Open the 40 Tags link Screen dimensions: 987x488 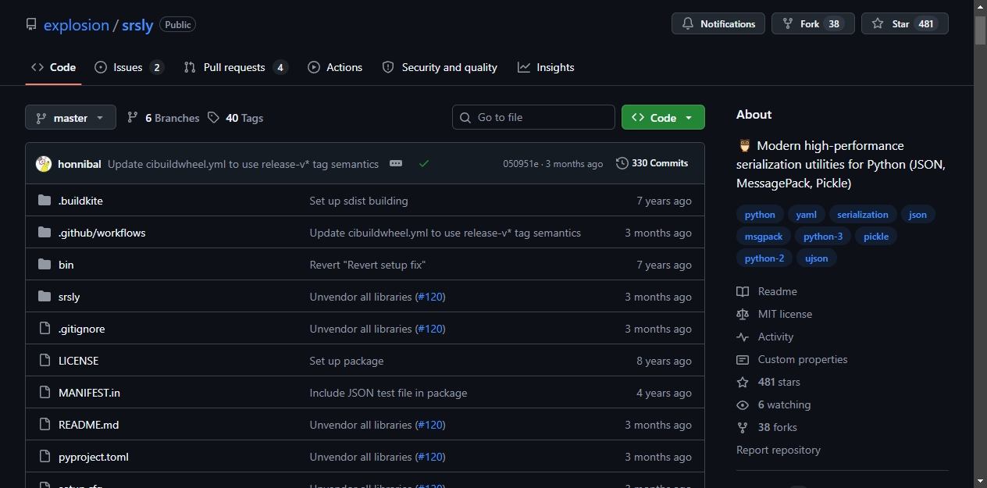(x=235, y=118)
